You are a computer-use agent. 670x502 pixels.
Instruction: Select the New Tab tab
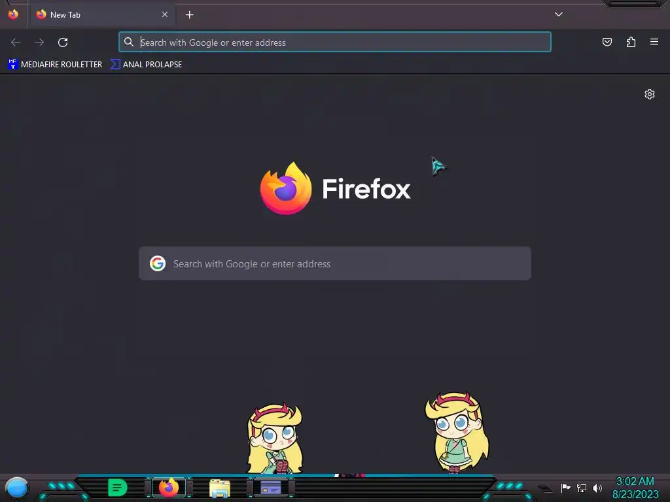102,14
